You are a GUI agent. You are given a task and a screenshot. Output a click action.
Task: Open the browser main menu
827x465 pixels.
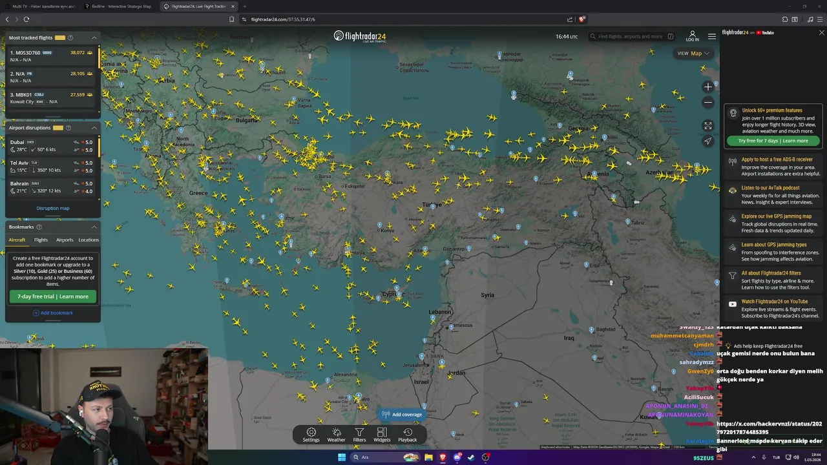tap(820, 19)
